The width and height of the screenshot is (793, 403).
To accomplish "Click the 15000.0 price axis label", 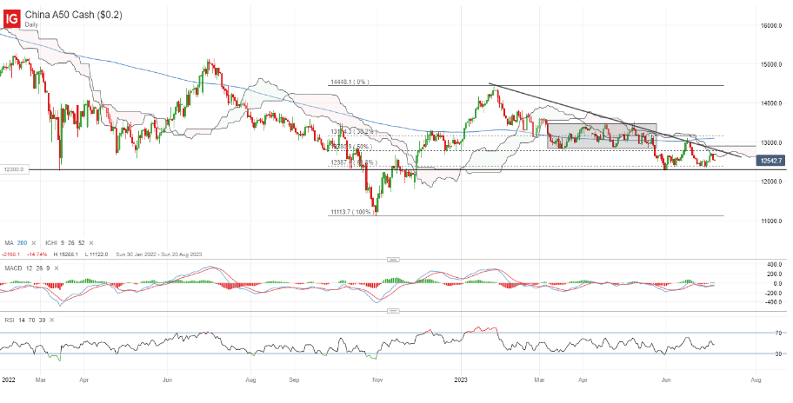I will pyautogui.click(x=770, y=64).
